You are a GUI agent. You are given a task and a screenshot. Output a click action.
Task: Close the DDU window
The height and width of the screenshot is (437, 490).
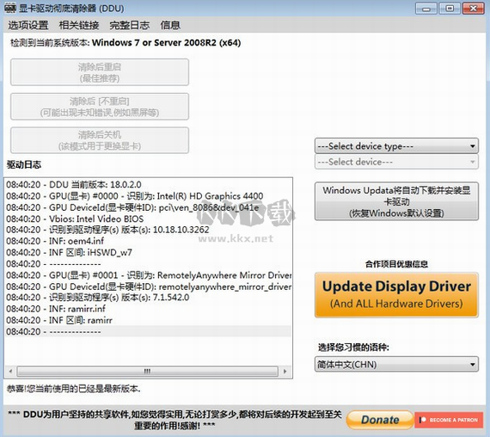473,9
